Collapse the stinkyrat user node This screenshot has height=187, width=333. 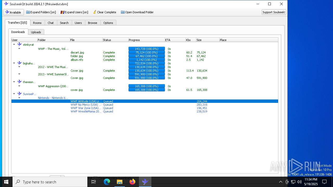coord(14,44)
